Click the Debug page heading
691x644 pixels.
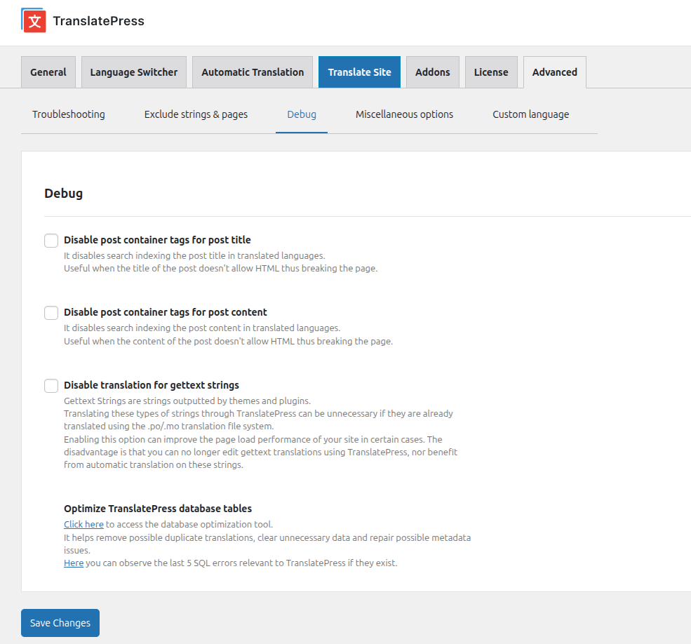63,193
